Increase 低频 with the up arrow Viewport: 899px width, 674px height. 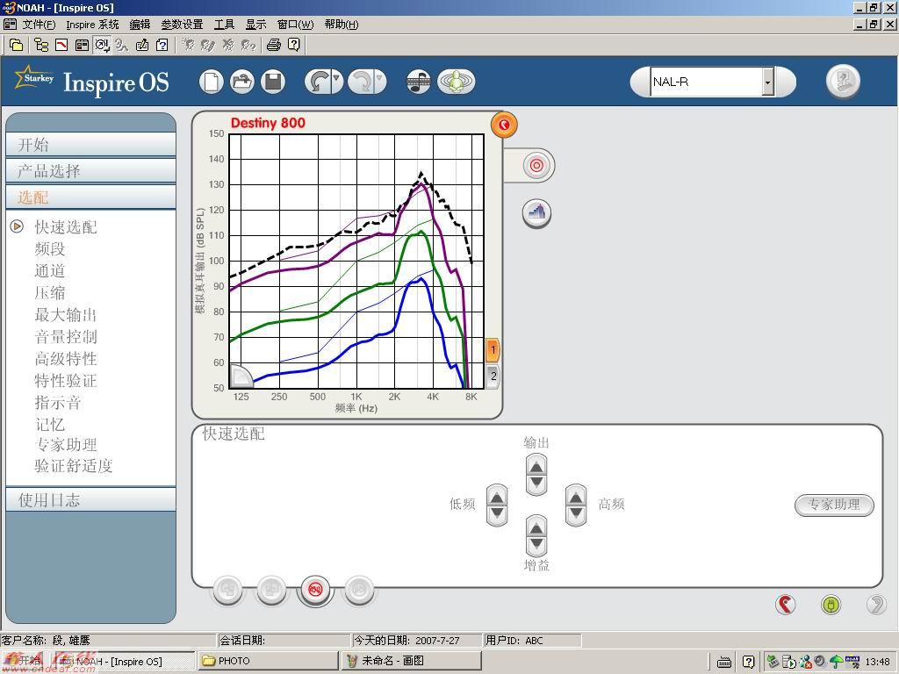(497, 497)
